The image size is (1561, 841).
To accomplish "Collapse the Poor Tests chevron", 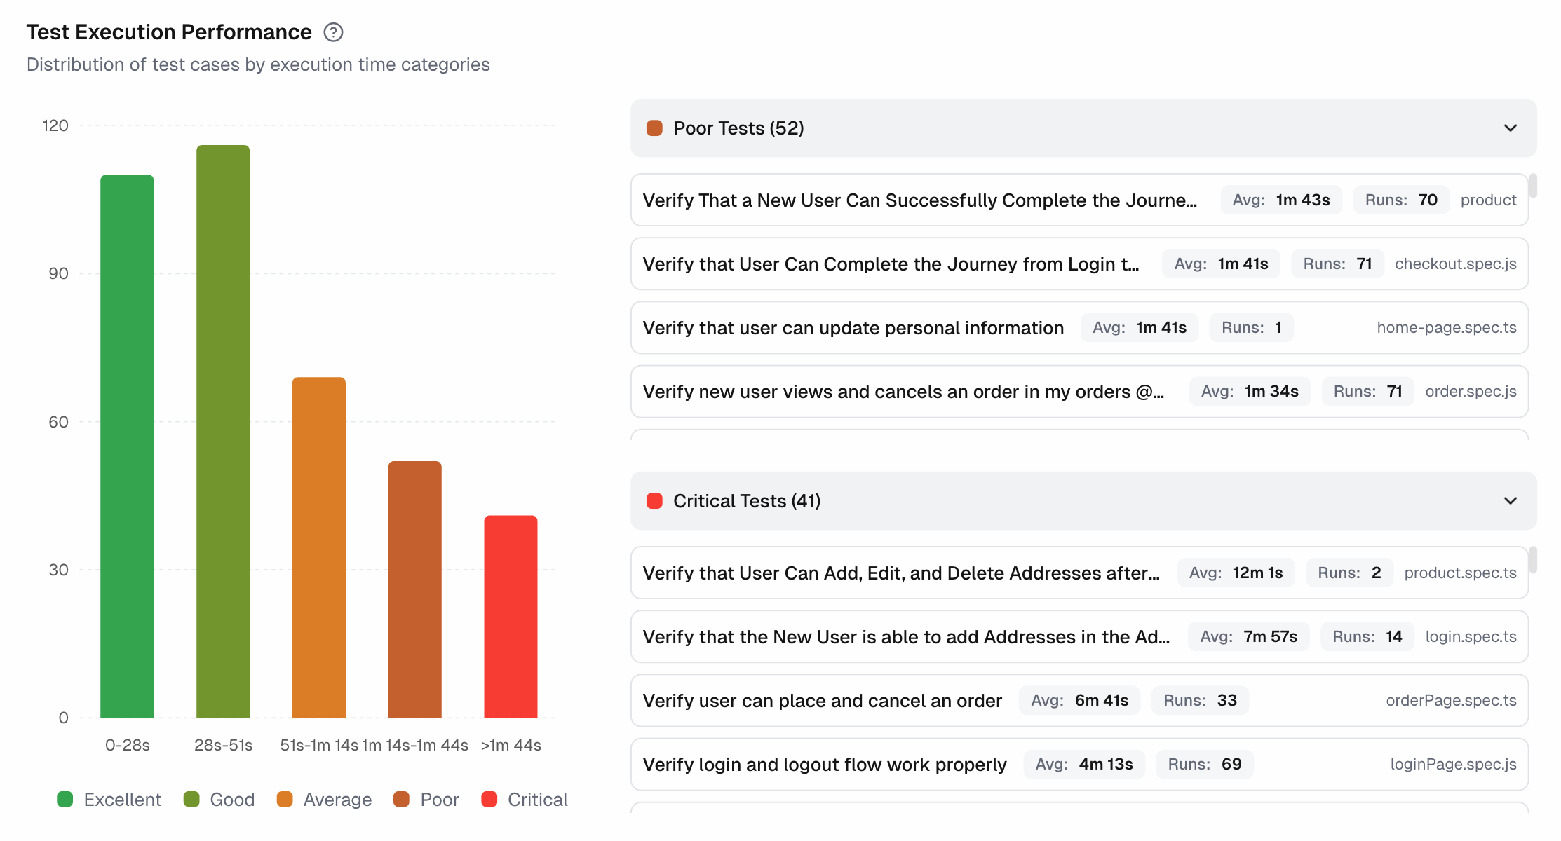I will click(1511, 128).
